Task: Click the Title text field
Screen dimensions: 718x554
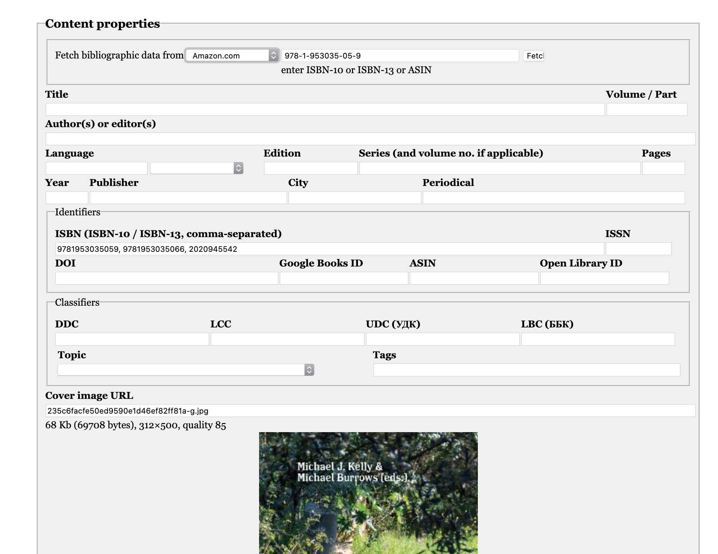Action: pos(325,110)
